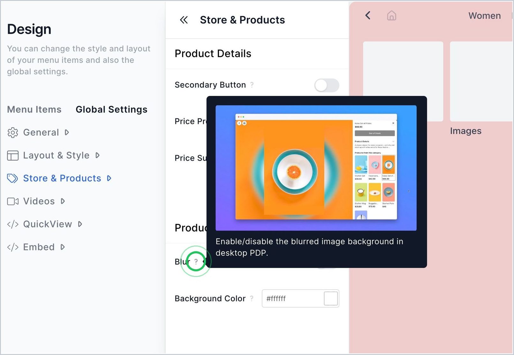Open General settings
This screenshot has width=514, height=355.
(41, 133)
